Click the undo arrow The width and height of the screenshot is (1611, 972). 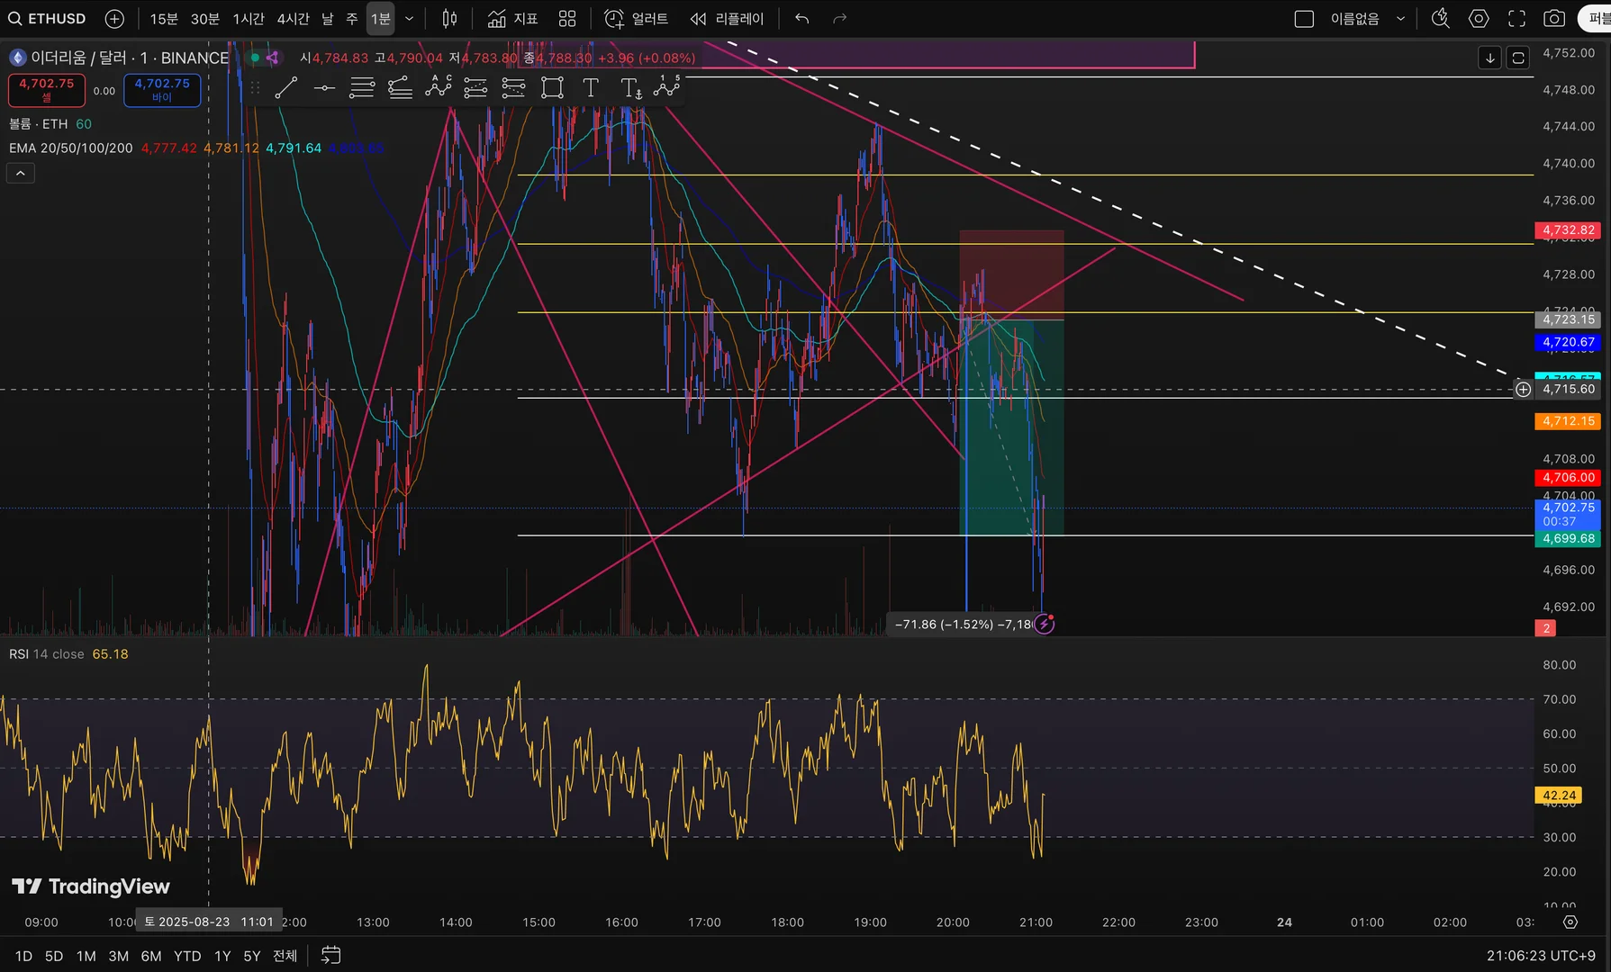tap(801, 18)
